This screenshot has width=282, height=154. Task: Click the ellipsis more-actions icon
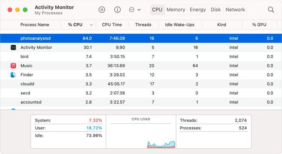tap(132, 10)
